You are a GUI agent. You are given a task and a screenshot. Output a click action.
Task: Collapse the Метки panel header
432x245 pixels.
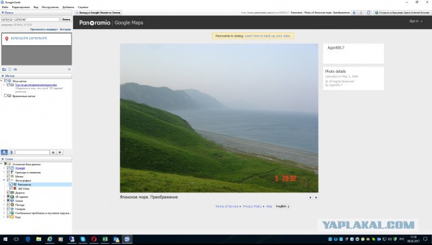point(36,76)
